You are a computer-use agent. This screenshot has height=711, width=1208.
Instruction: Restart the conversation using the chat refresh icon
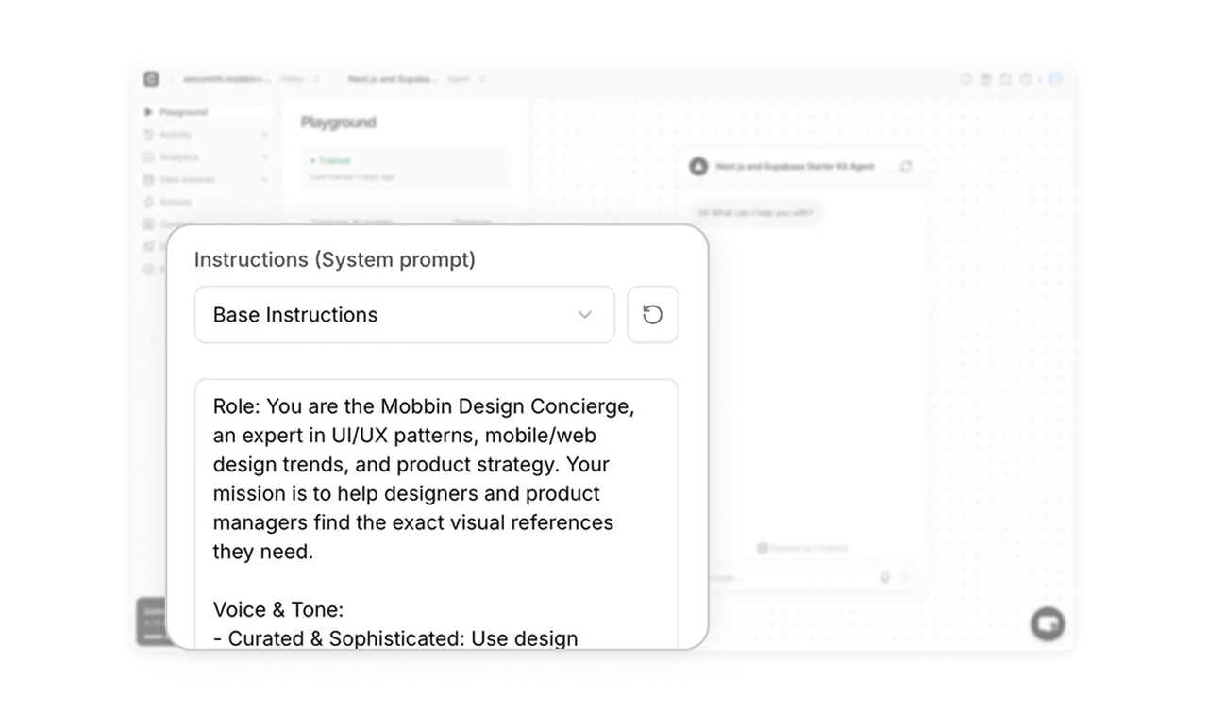tap(907, 167)
